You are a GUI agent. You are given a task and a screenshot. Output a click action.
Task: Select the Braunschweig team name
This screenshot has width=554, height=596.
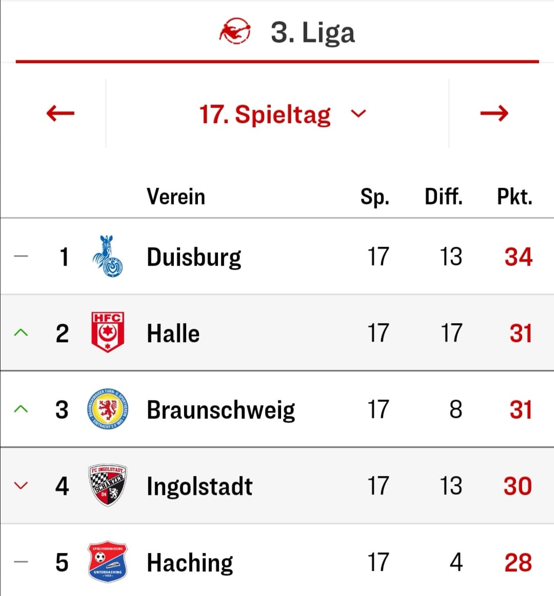[x=221, y=410]
